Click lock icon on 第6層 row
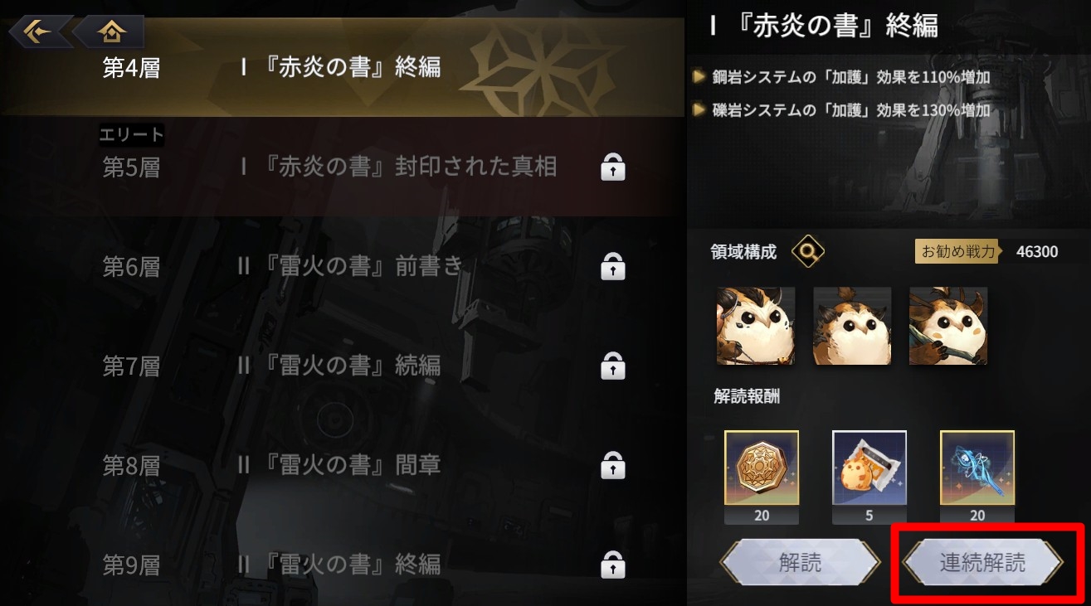 pos(612,267)
